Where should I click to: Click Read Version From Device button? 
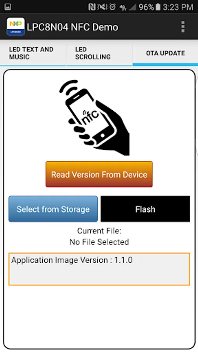point(99,174)
